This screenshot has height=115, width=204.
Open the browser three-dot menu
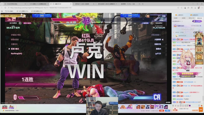202,8
